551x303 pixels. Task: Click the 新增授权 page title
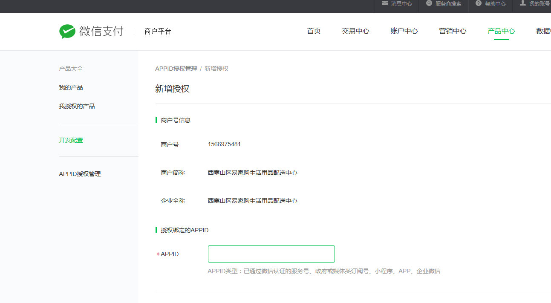(172, 89)
